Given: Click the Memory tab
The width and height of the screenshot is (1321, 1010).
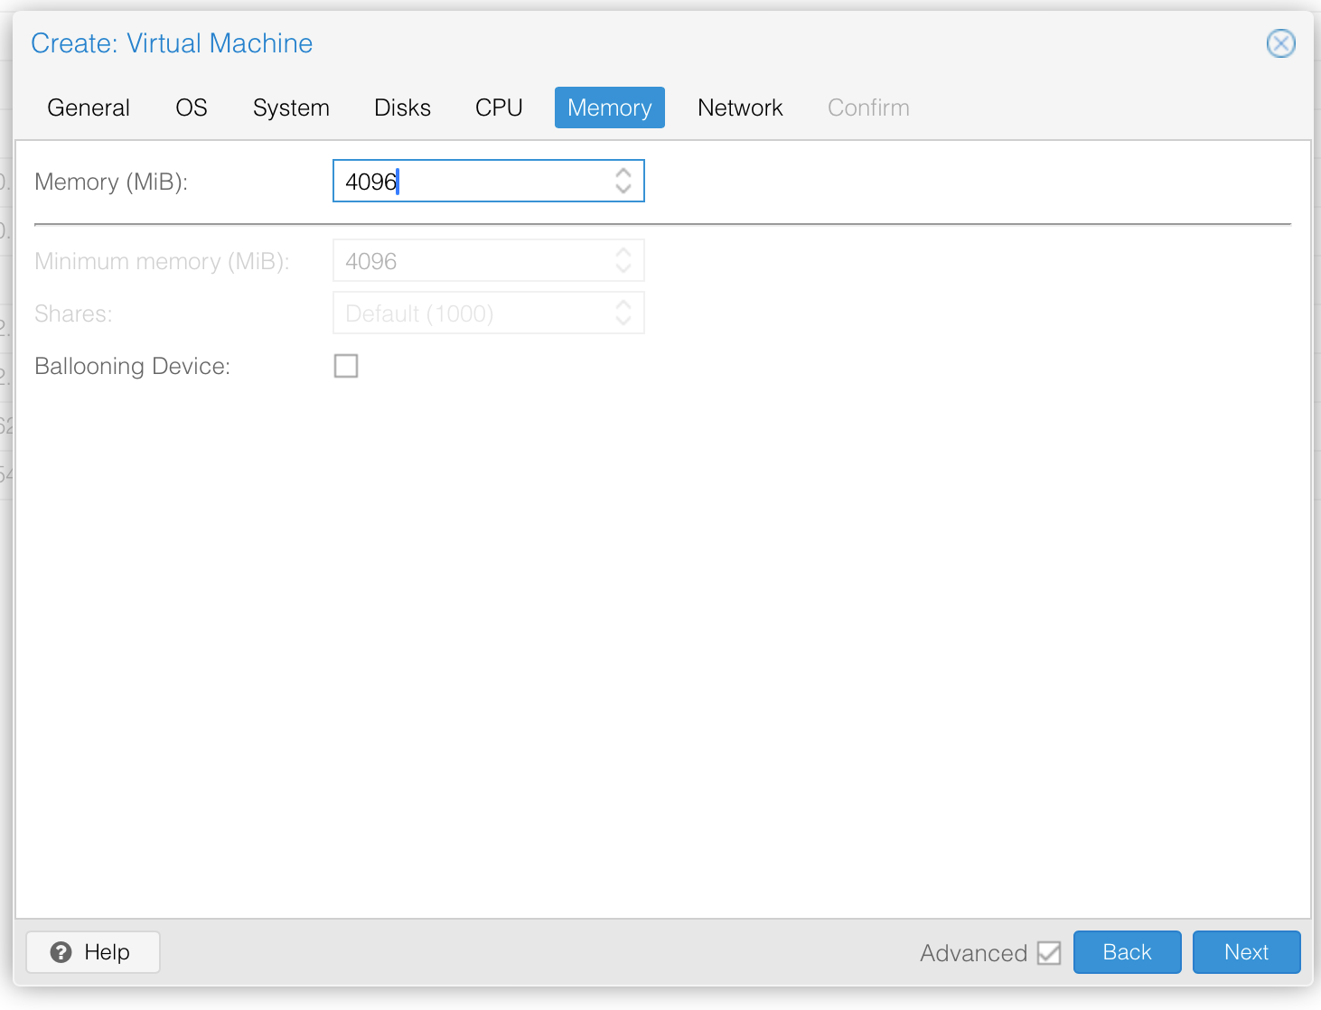Looking at the screenshot, I should click(x=610, y=108).
